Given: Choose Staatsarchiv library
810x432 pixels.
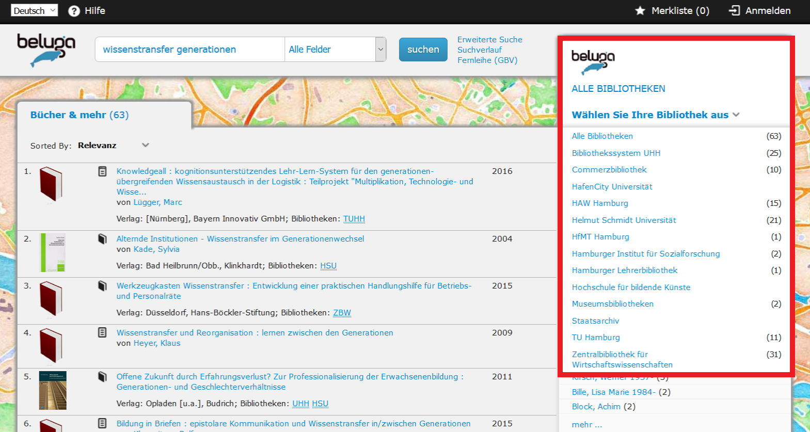Looking at the screenshot, I should pyautogui.click(x=595, y=321).
